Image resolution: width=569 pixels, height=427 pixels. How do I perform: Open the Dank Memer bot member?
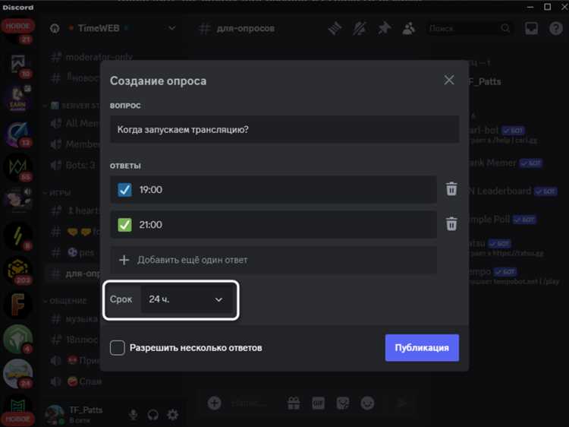click(505, 163)
